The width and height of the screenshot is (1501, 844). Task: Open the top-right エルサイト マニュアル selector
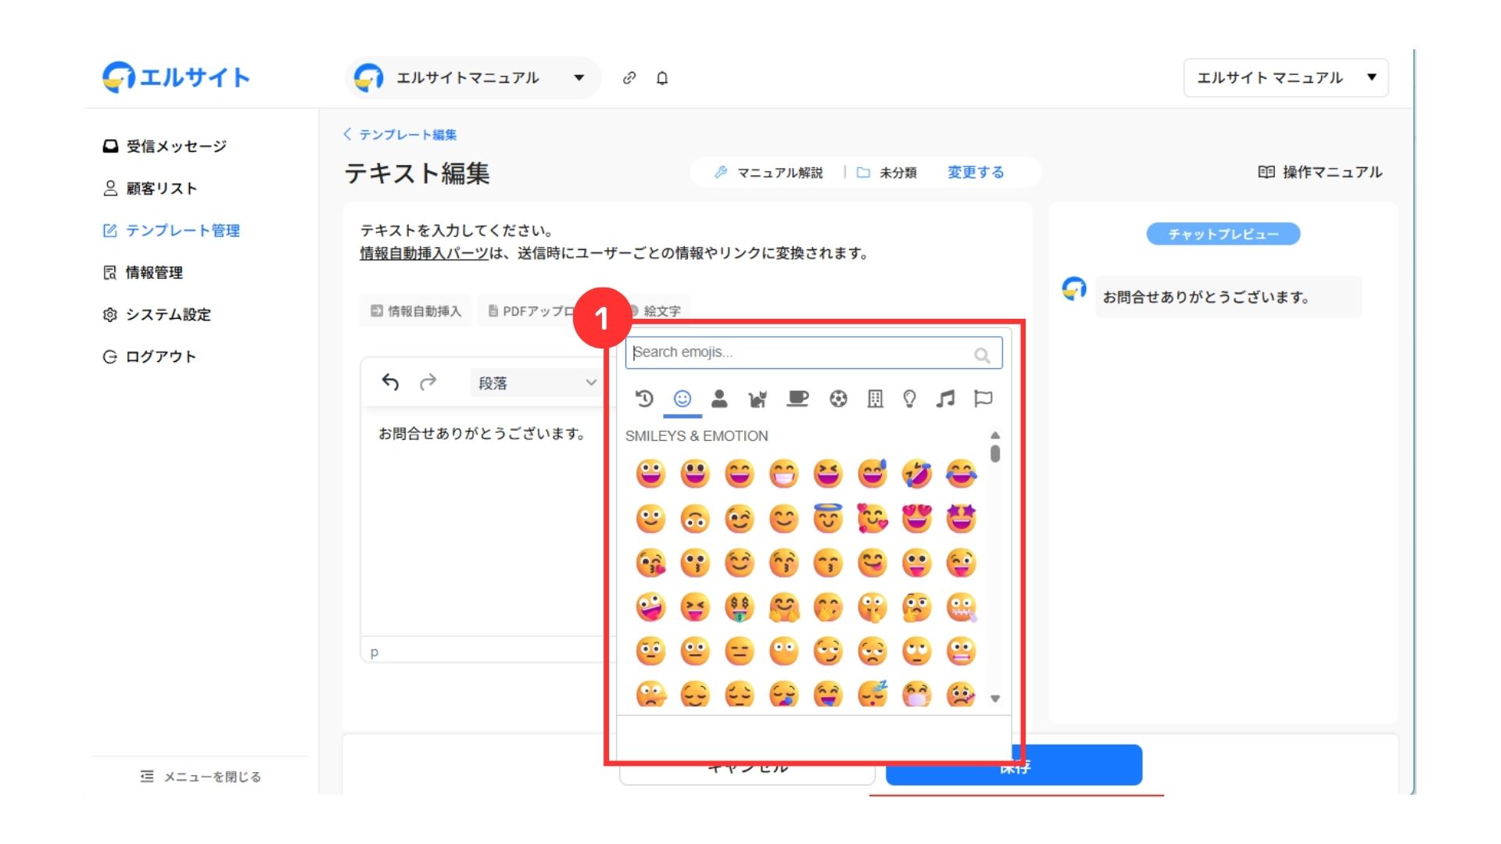1285,78
